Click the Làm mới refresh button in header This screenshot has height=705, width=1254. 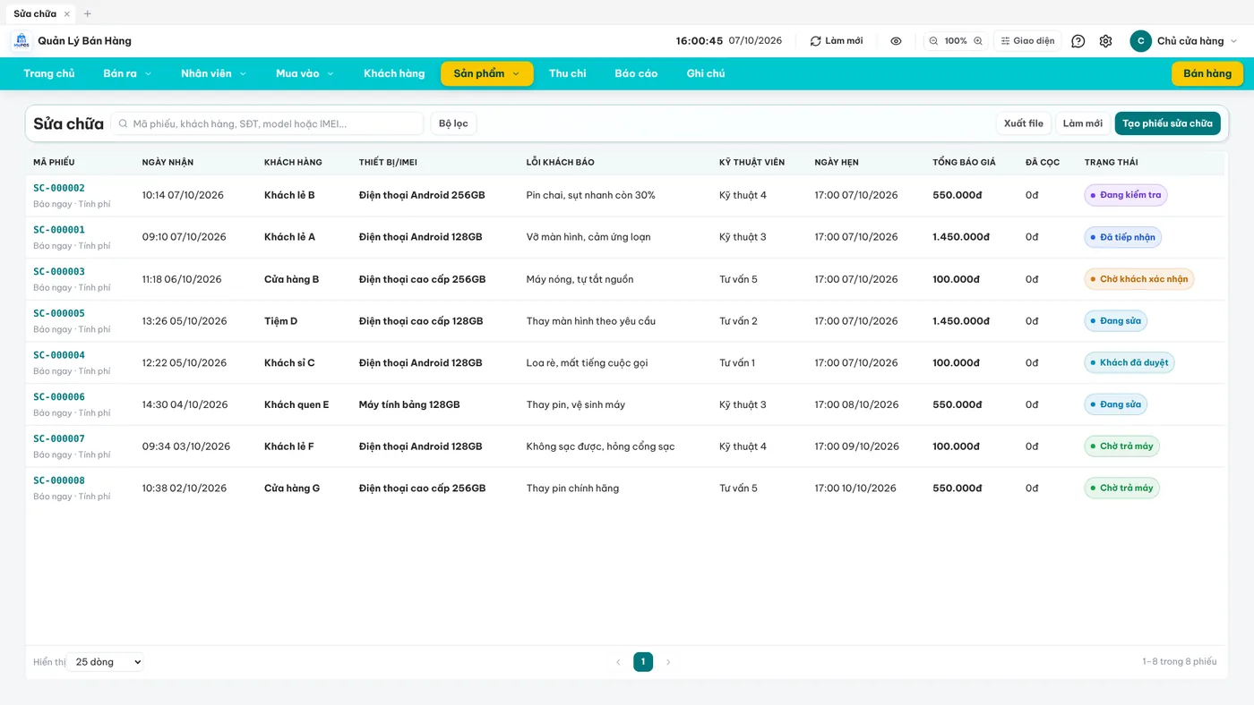coord(837,41)
